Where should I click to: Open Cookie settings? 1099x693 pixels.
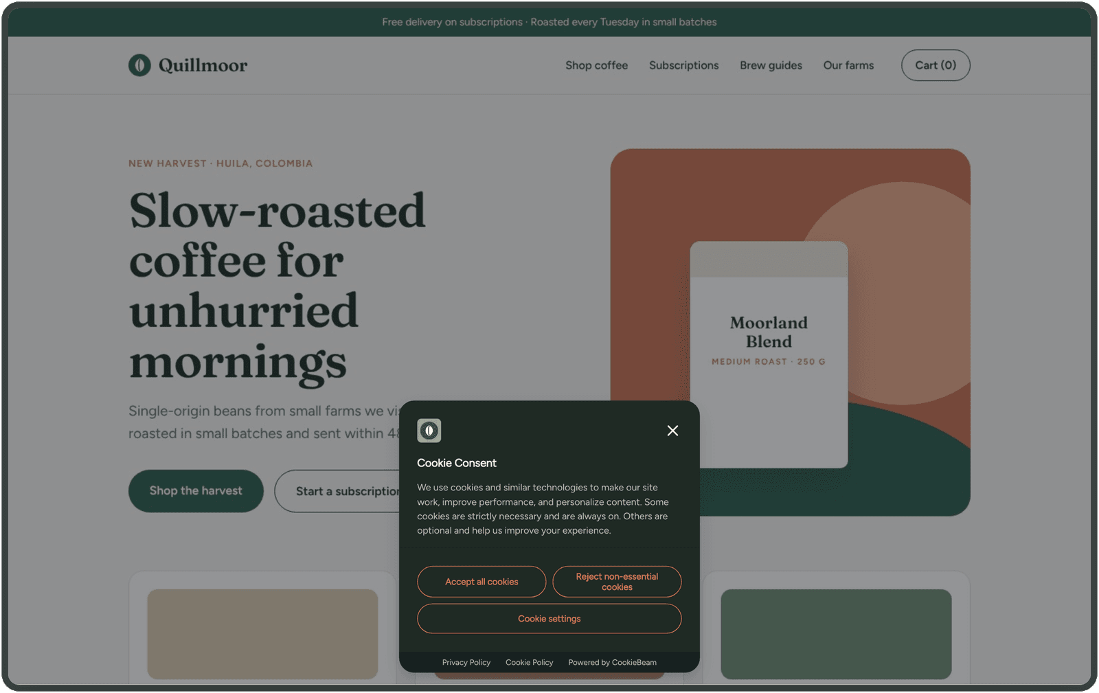(x=549, y=619)
